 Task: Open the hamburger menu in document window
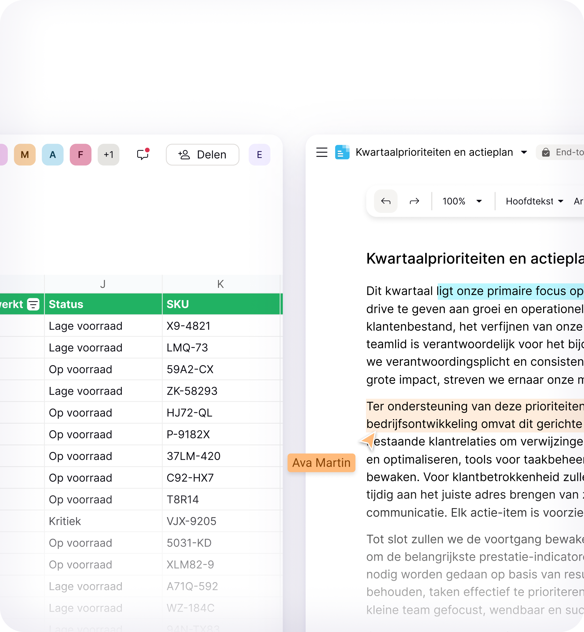pyautogui.click(x=322, y=152)
